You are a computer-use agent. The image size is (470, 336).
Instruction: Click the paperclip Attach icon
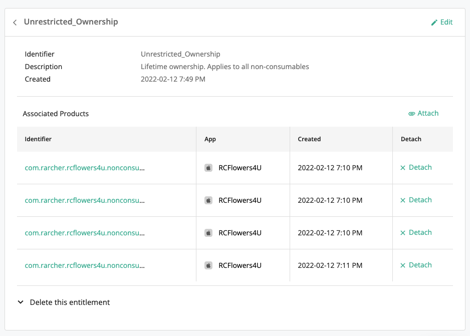(x=412, y=114)
